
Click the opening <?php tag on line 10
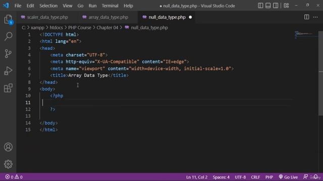pyautogui.click(x=57, y=96)
